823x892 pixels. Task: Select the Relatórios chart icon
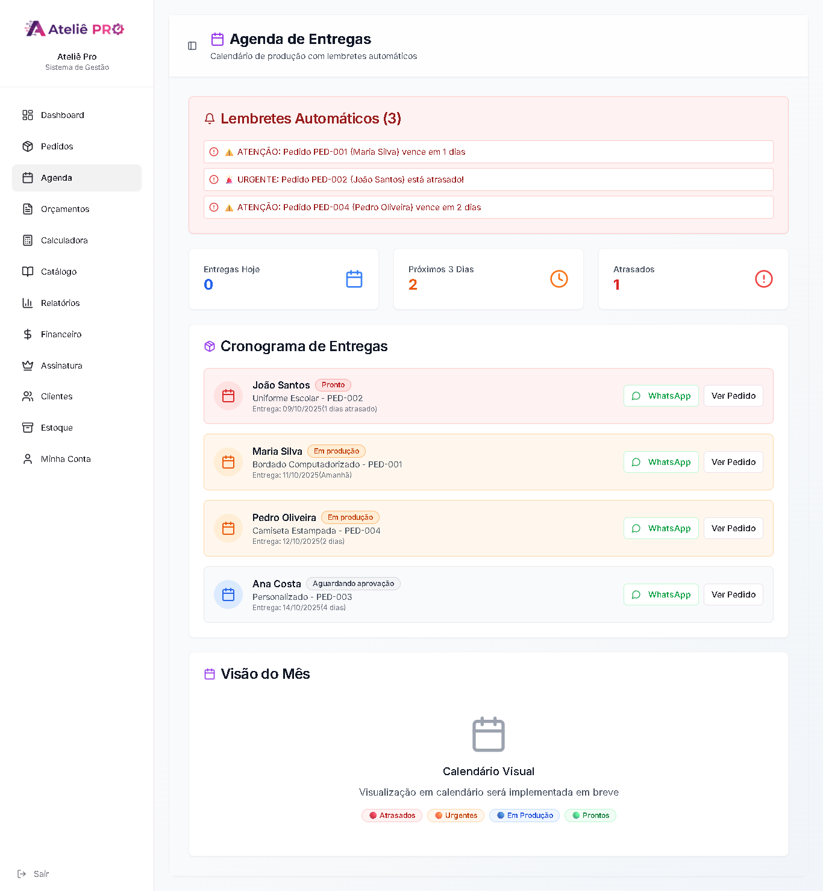28,303
